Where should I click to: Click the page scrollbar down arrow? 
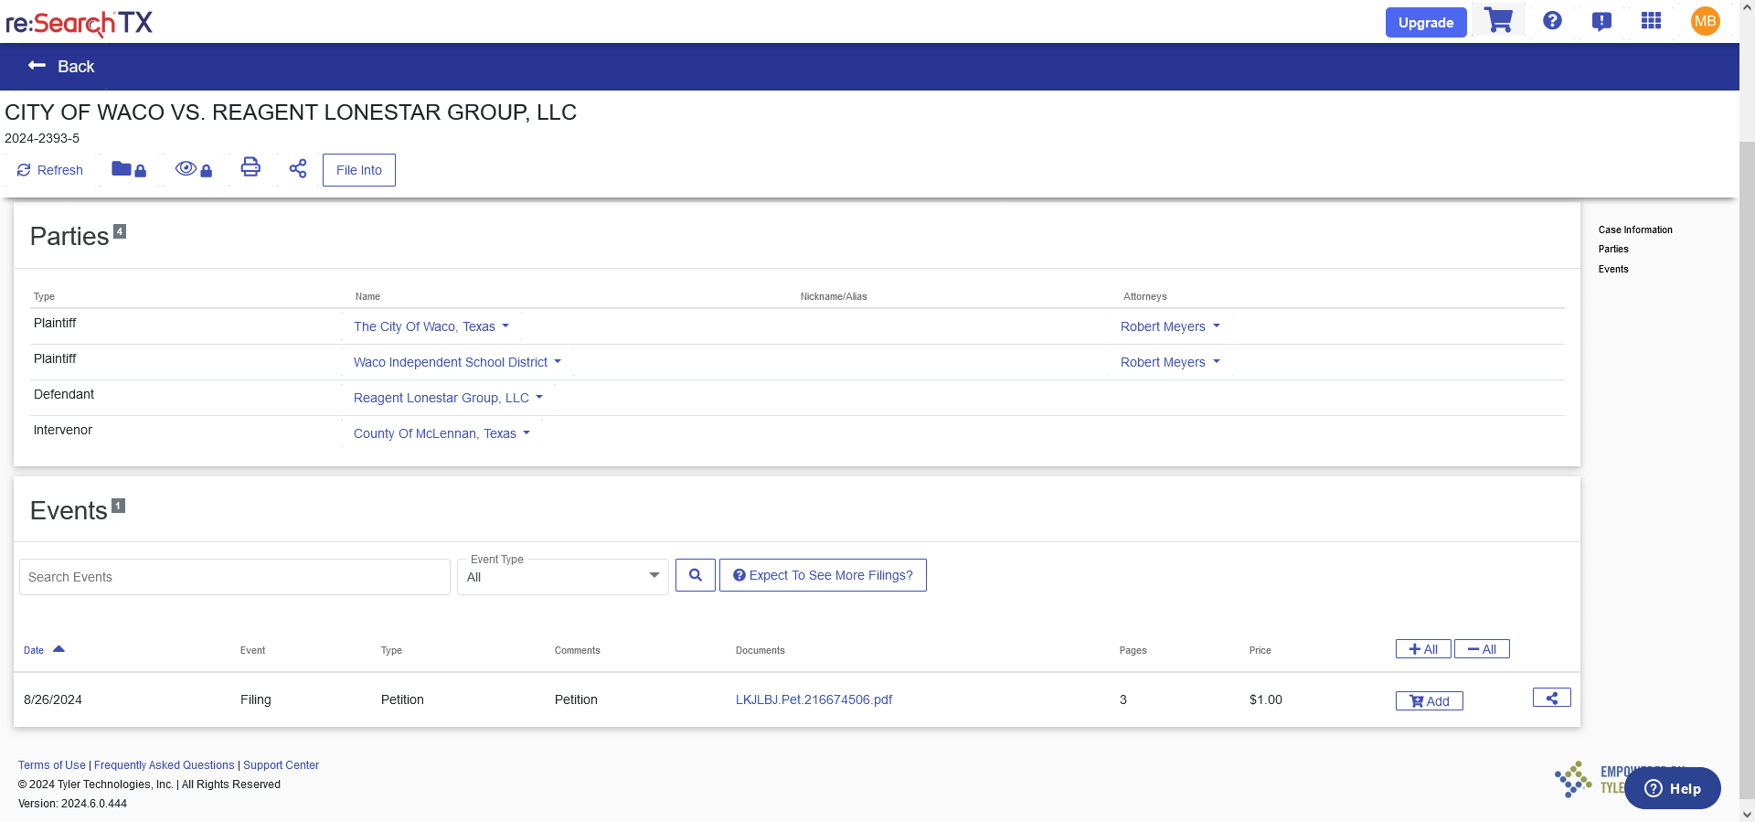[x=1747, y=814]
